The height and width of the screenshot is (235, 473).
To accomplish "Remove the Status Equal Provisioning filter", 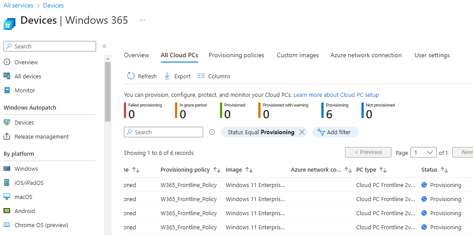I will pyautogui.click(x=302, y=132).
